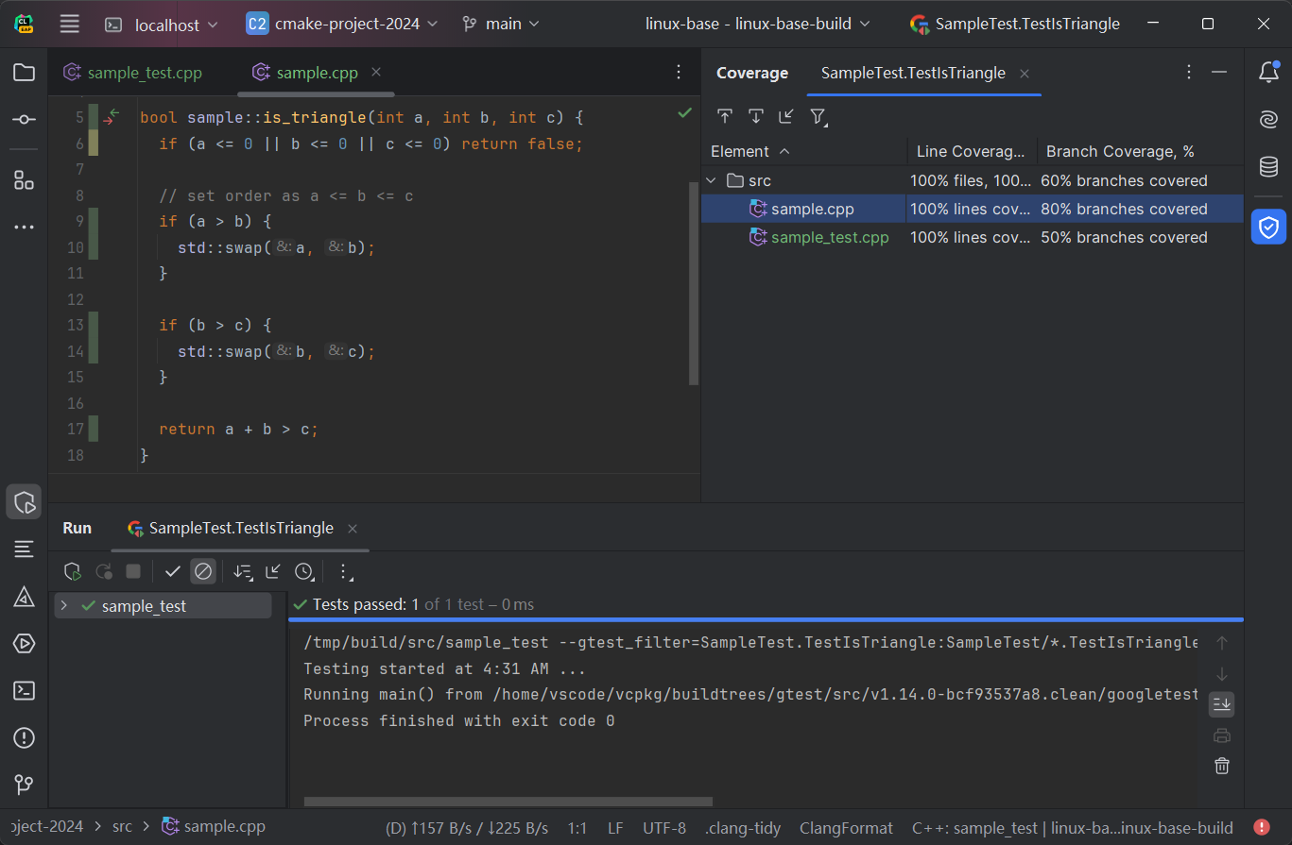Show more tool windows ellipsis
The image size is (1292, 845).
pos(24,228)
